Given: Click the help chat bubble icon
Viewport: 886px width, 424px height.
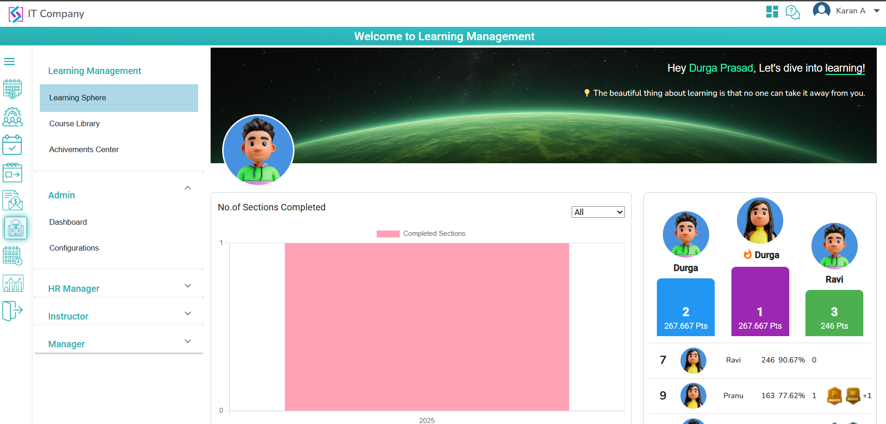Looking at the screenshot, I should (792, 12).
